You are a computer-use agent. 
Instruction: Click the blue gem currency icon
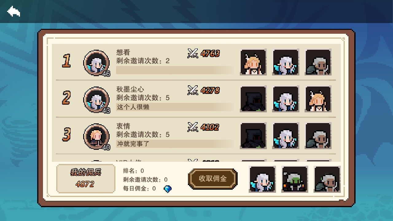click(x=168, y=189)
